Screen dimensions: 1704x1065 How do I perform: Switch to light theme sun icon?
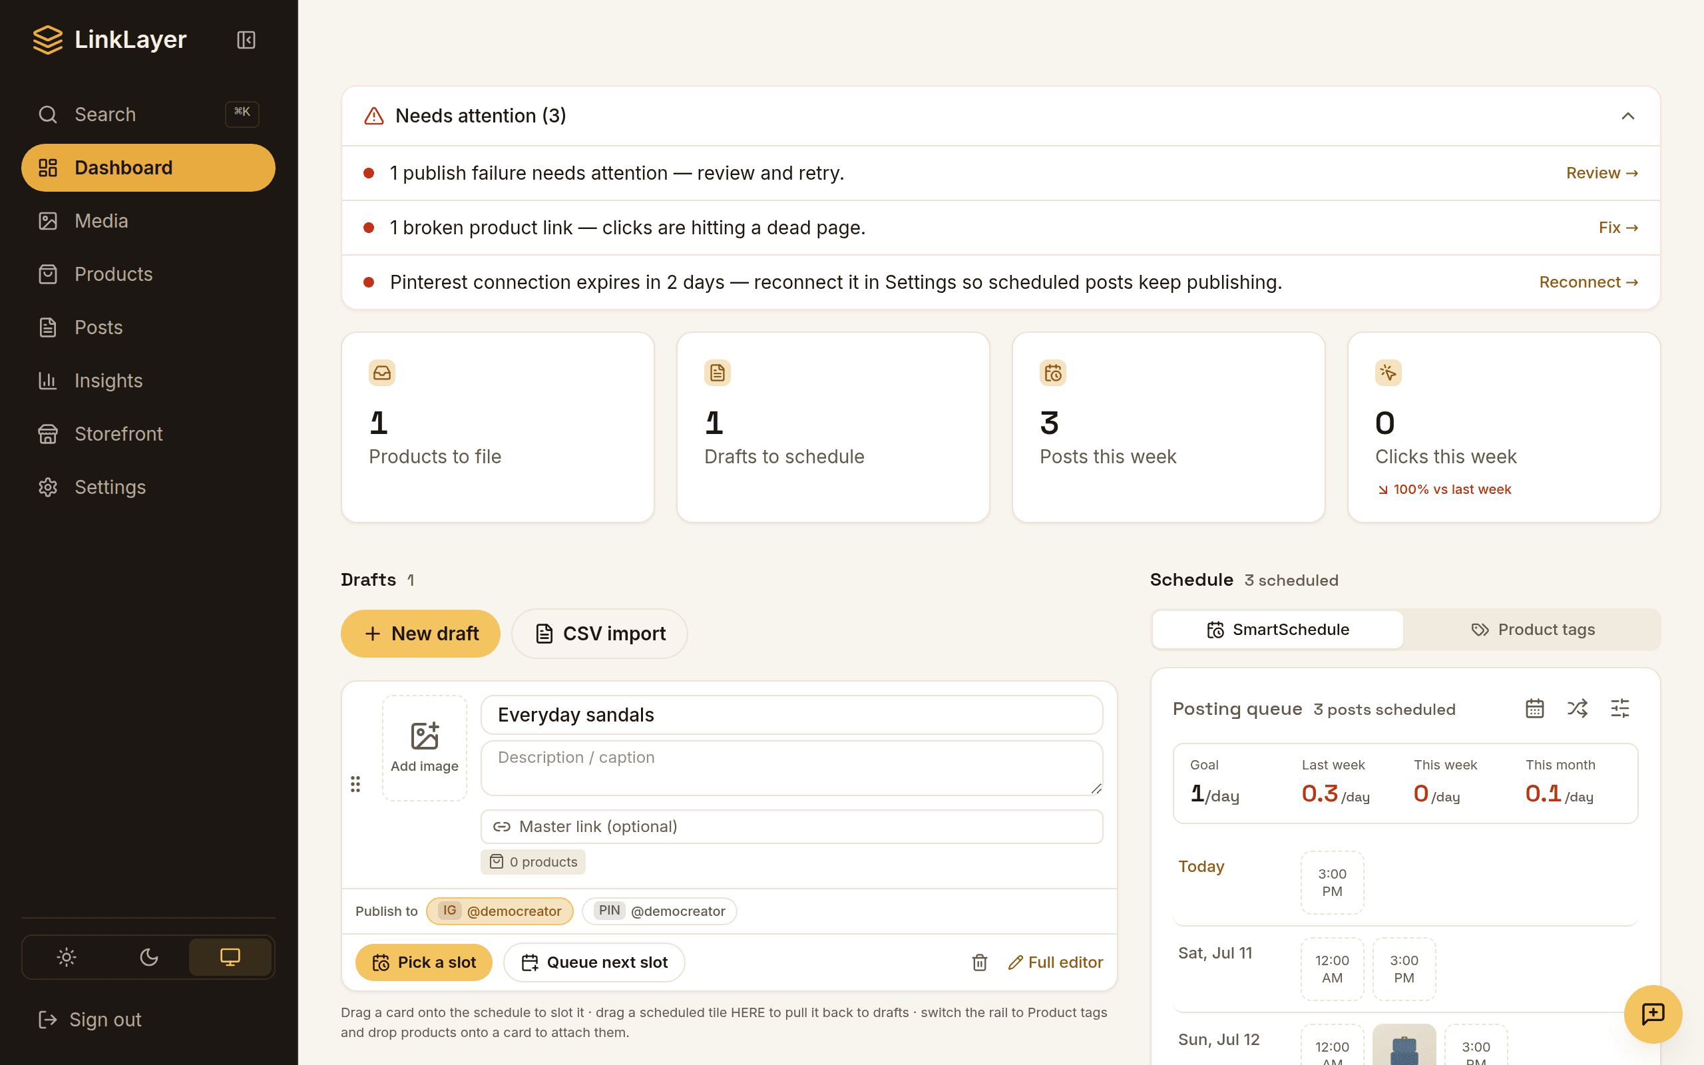pyautogui.click(x=66, y=957)
